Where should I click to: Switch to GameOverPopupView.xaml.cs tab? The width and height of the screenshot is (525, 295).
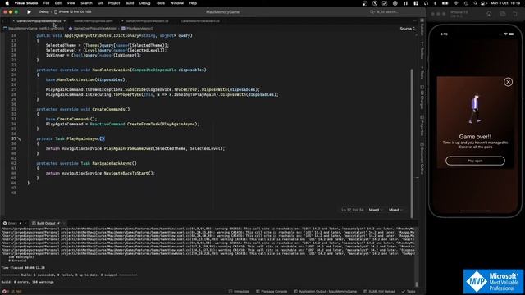tap(147, 21)
